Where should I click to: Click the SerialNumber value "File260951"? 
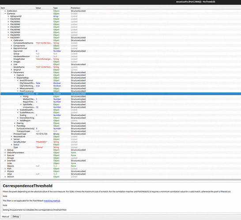(41, 142)
